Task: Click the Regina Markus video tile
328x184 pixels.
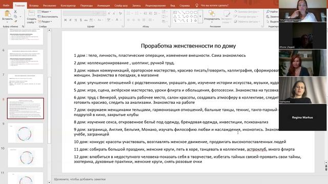Action: (302, 118)
